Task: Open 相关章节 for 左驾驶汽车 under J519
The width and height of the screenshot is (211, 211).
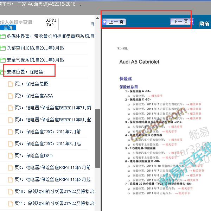Action: pos(177,127)
